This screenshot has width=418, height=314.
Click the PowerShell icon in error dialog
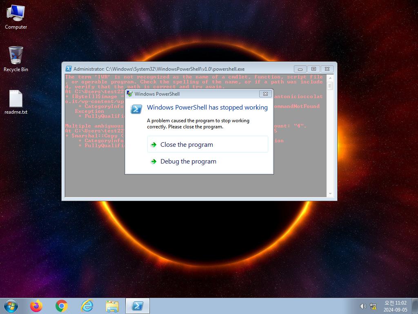[136, 109]
